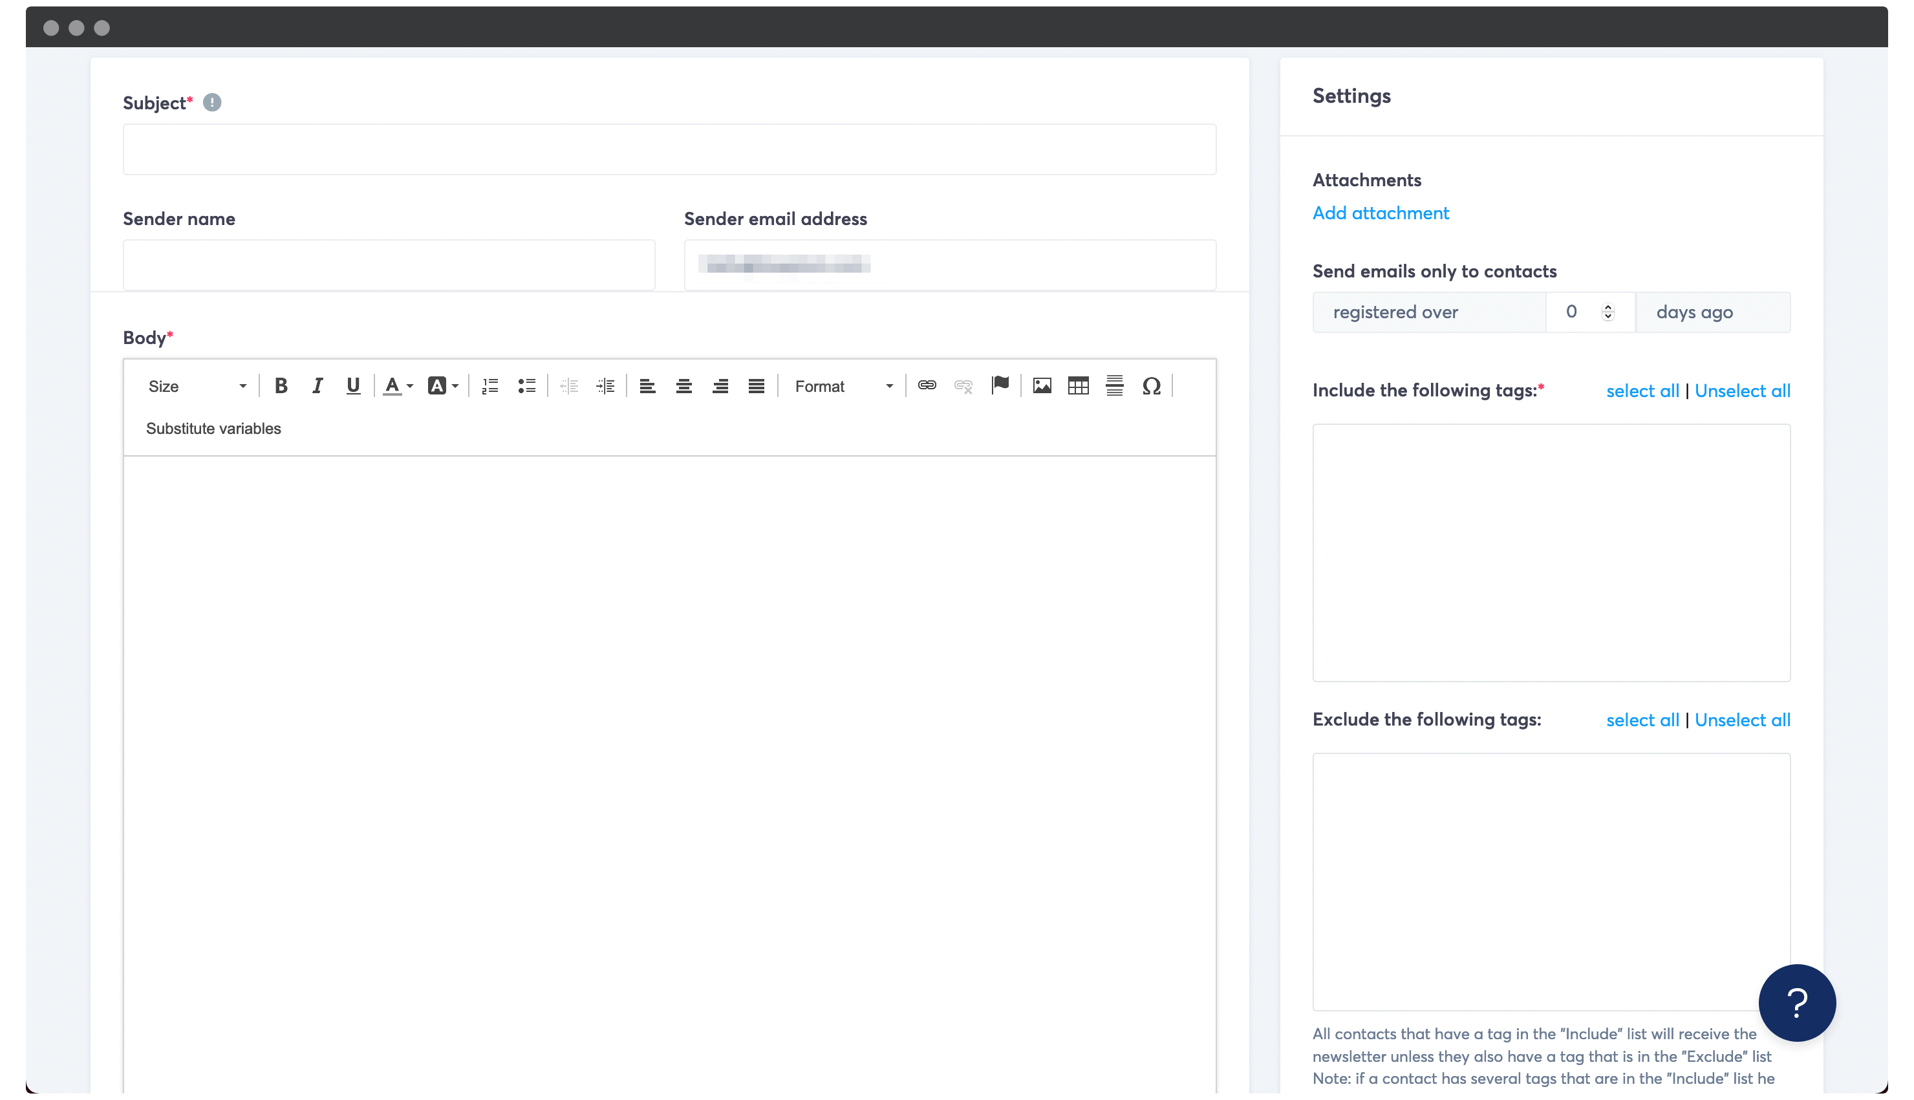Open the Size dropdown

point(197,386)
